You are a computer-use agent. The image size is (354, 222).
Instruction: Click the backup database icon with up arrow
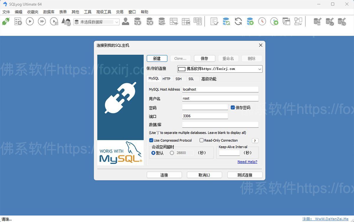(150, 21)
